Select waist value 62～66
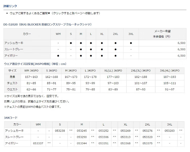 tap(31, 90)
